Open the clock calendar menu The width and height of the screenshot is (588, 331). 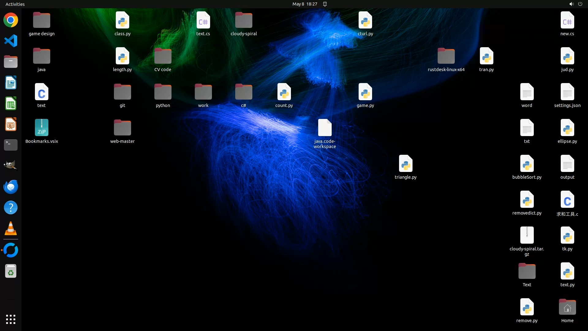tap(304, 4)
